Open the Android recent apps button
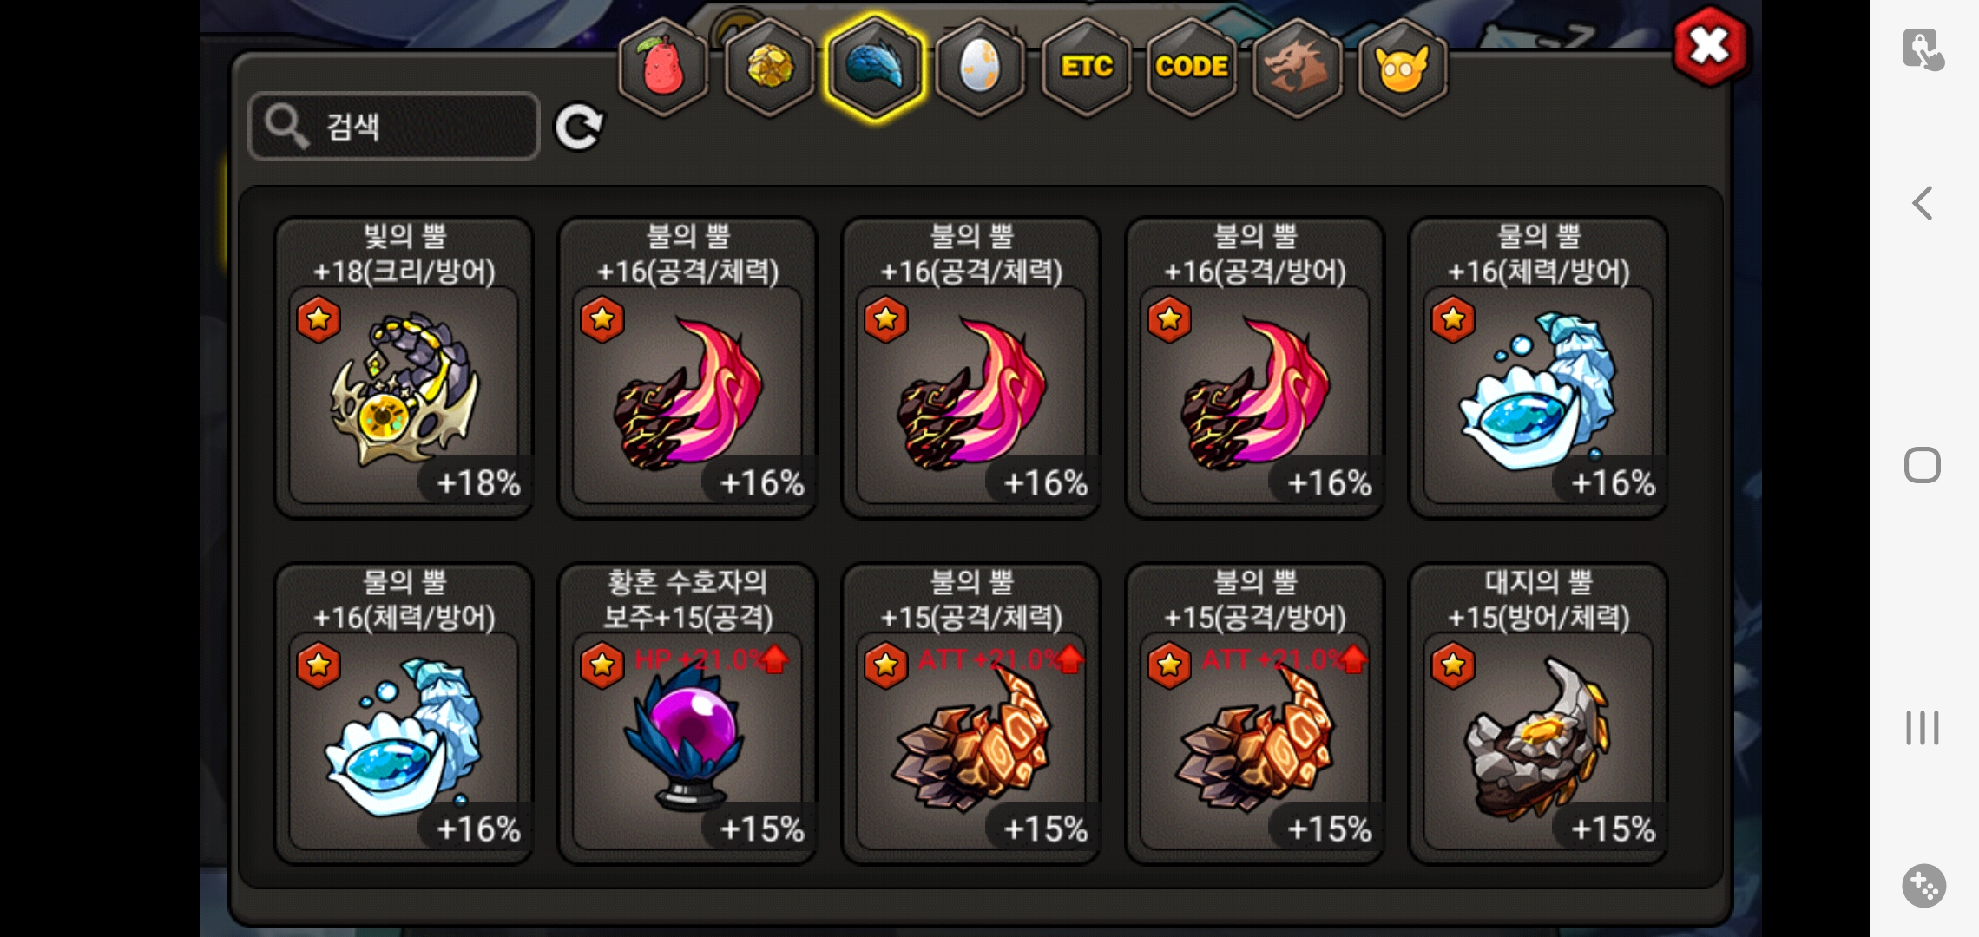The image size is (1979, 937). (x=1923, y=727)
